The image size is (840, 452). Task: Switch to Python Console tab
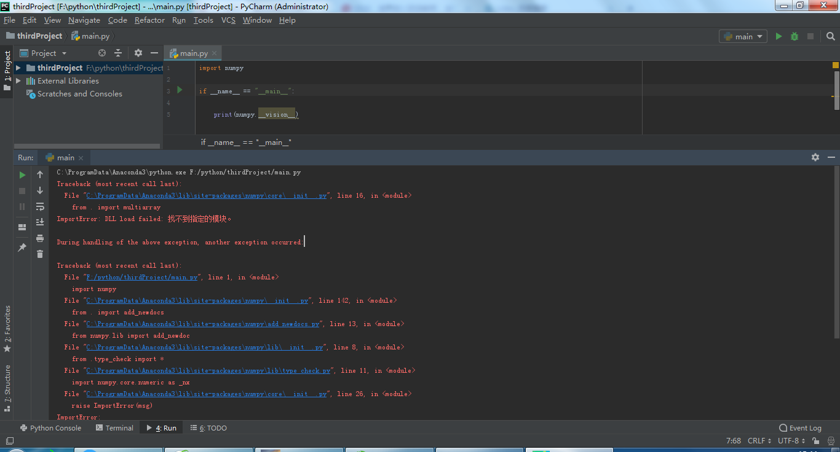[x=50, y=428]
